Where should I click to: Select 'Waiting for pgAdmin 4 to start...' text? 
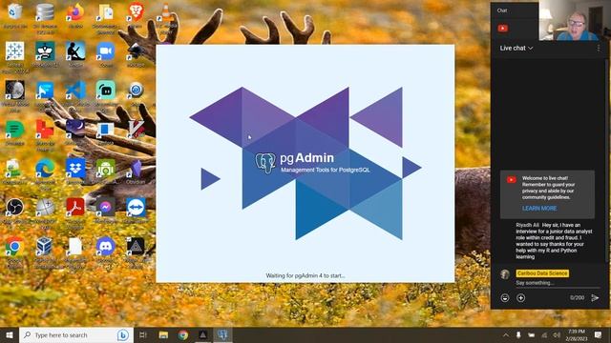[305, 275]
